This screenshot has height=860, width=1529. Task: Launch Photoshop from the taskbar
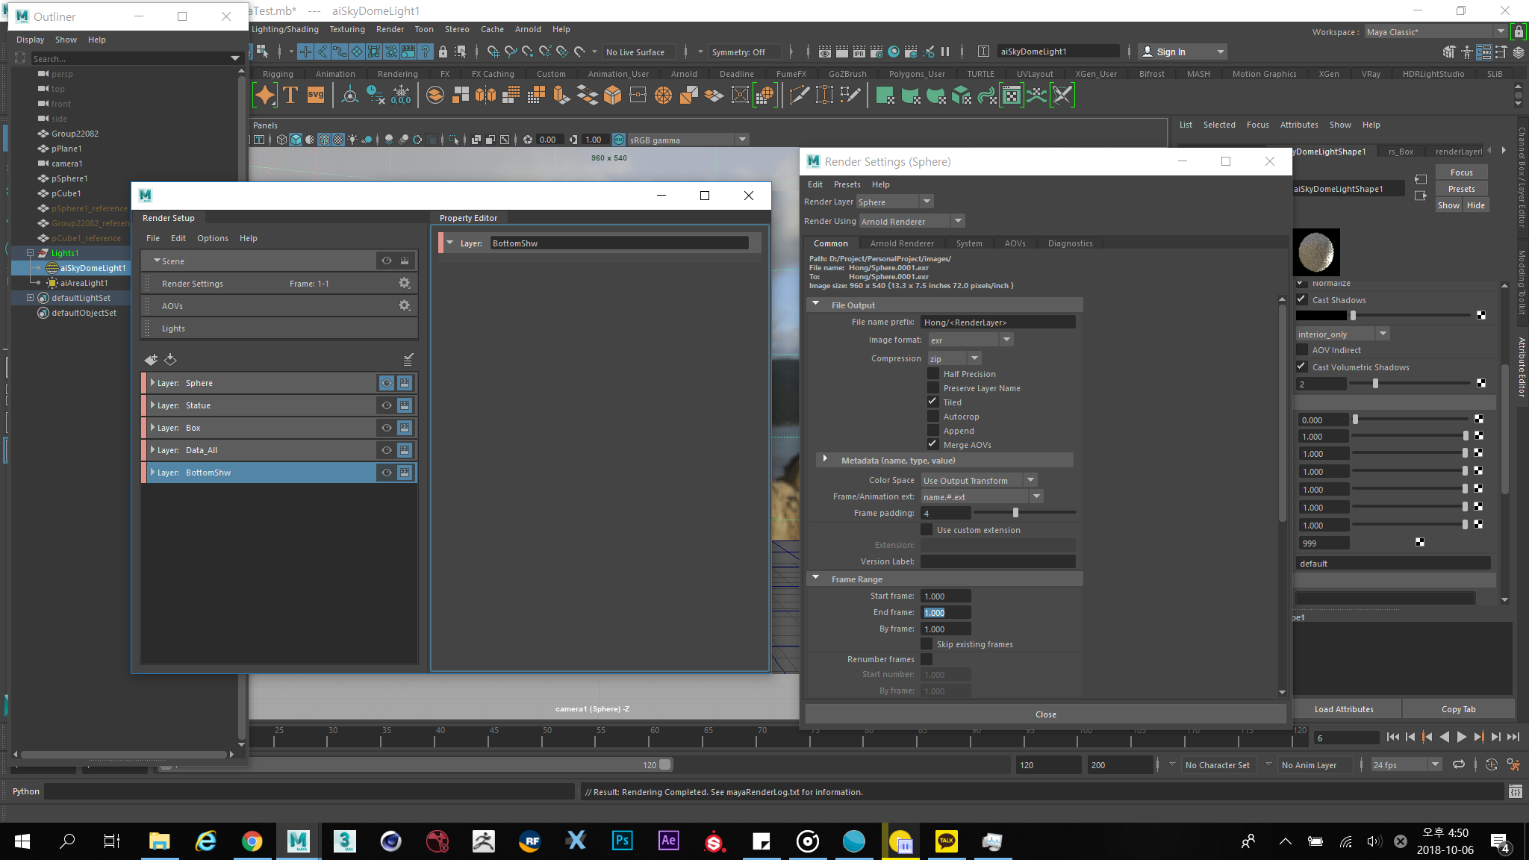(622, 841)
